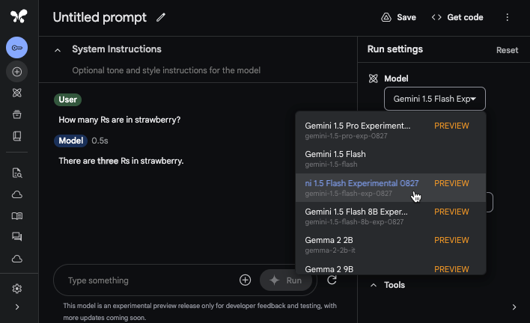530x323 pixels.
Task: Click the response 'There are three Rs in strawberry.'
Action: [121, 161]
